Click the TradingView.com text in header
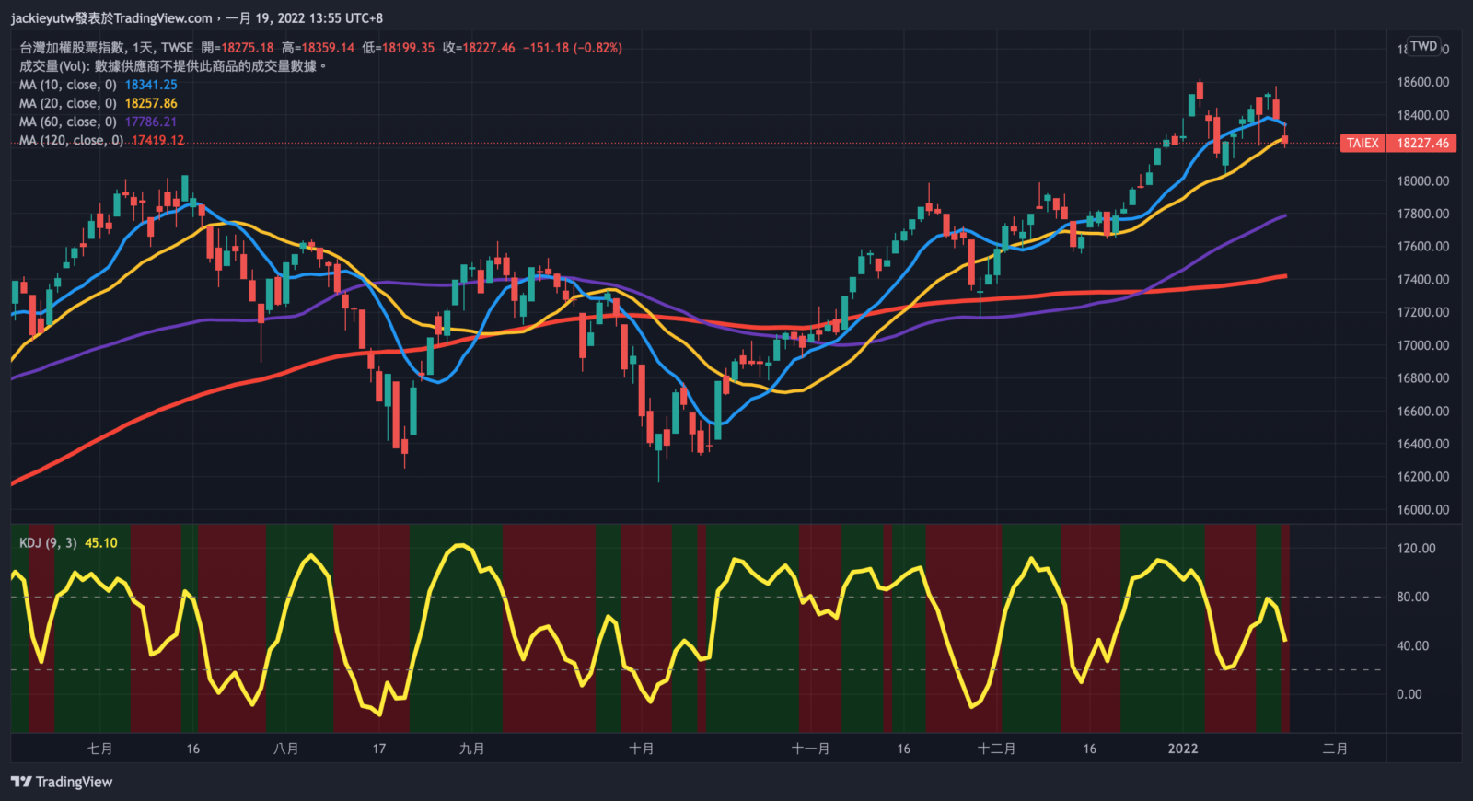This screenshot has height=801, width=1473. click(x=163, y=17)
